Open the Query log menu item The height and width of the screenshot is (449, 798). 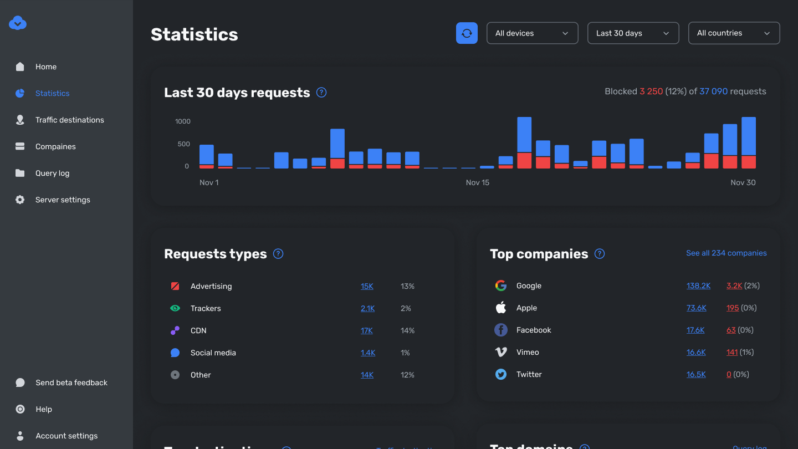[52, 173]
